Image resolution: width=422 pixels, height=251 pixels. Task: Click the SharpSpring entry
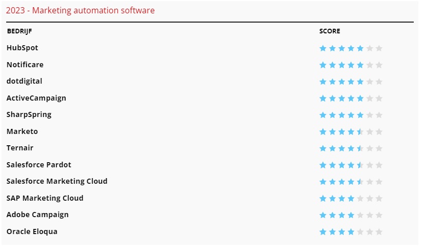click(29, 115)
